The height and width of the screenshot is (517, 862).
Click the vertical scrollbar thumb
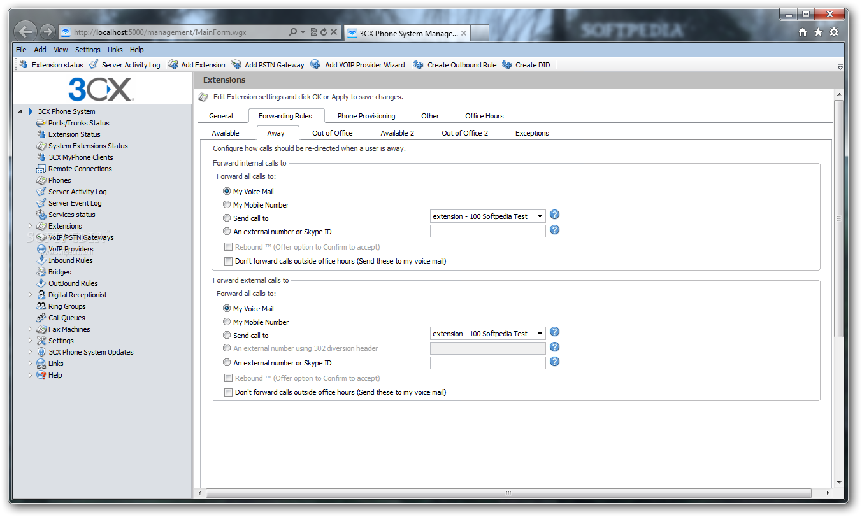838,218
